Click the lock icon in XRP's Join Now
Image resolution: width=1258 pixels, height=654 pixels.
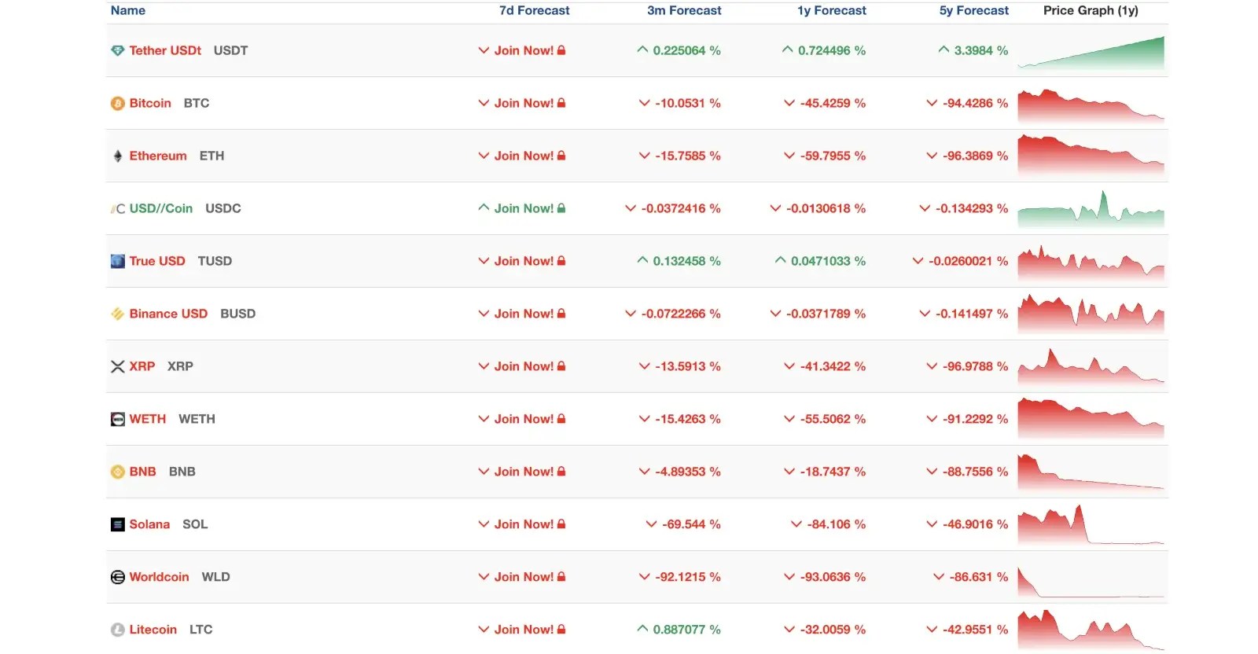tap(561, 366)
